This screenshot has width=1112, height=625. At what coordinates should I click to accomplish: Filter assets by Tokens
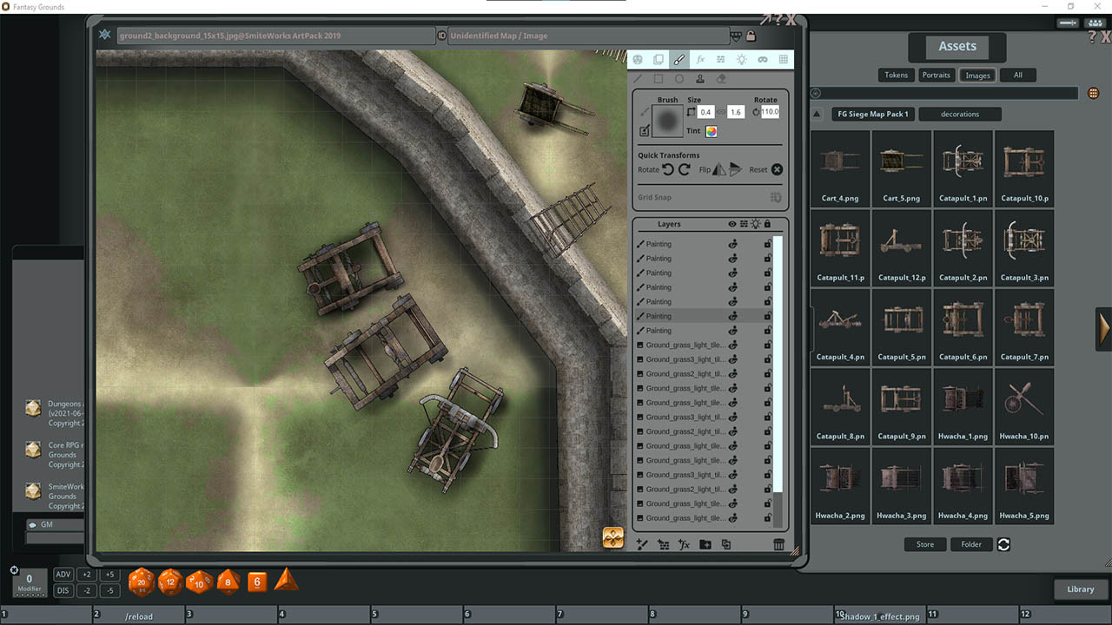[x=896, y=75]
